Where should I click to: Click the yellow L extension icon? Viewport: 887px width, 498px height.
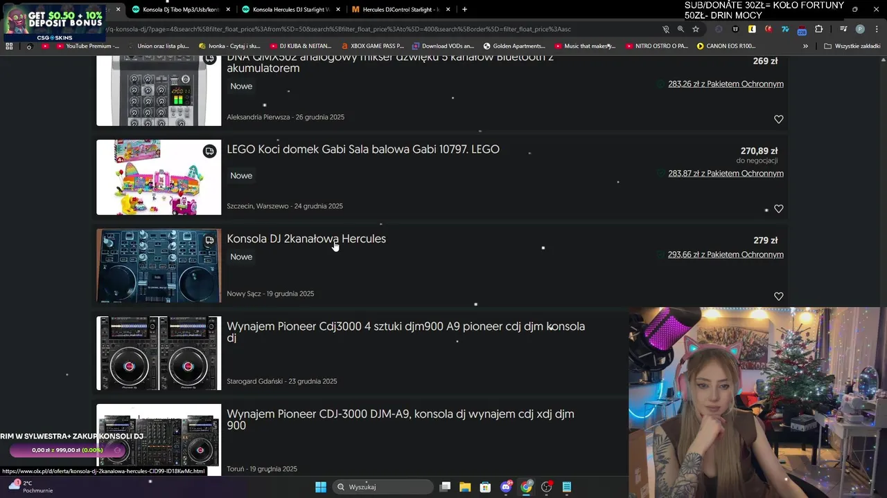pyautogui.click(x=752, y=29)
